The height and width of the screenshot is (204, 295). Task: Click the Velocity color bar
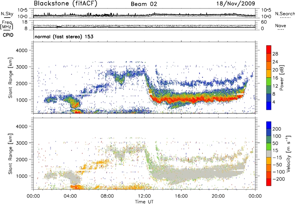pyautogui.click(x=269, y=154)
